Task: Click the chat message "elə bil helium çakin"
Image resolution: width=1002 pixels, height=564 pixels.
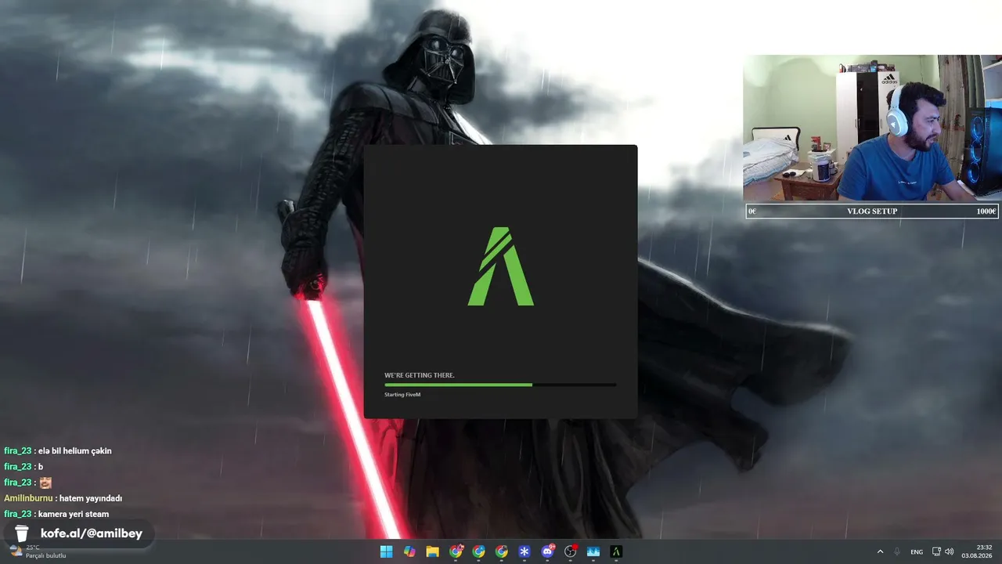Action: tap(75, 451)
